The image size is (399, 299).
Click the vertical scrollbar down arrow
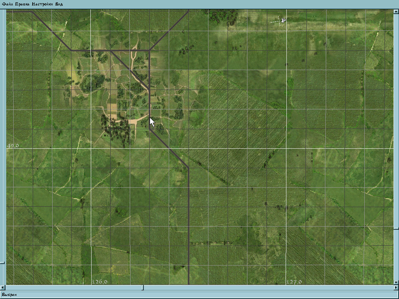(x=396, y=282)
